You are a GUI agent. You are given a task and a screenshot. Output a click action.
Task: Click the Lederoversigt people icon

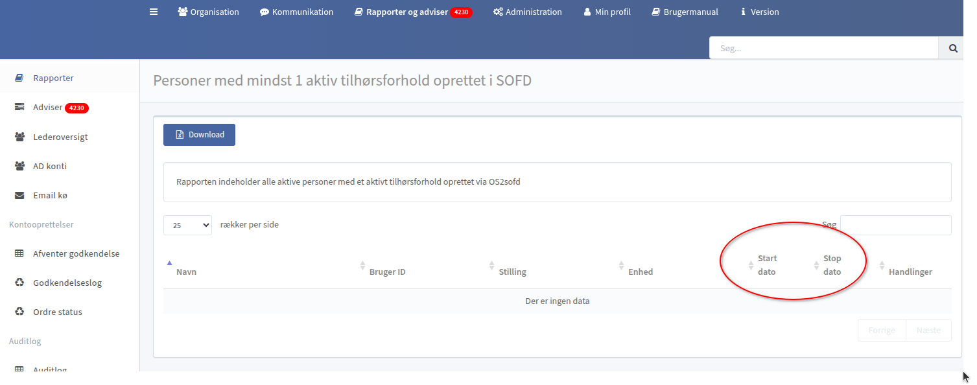click(19, 137)
